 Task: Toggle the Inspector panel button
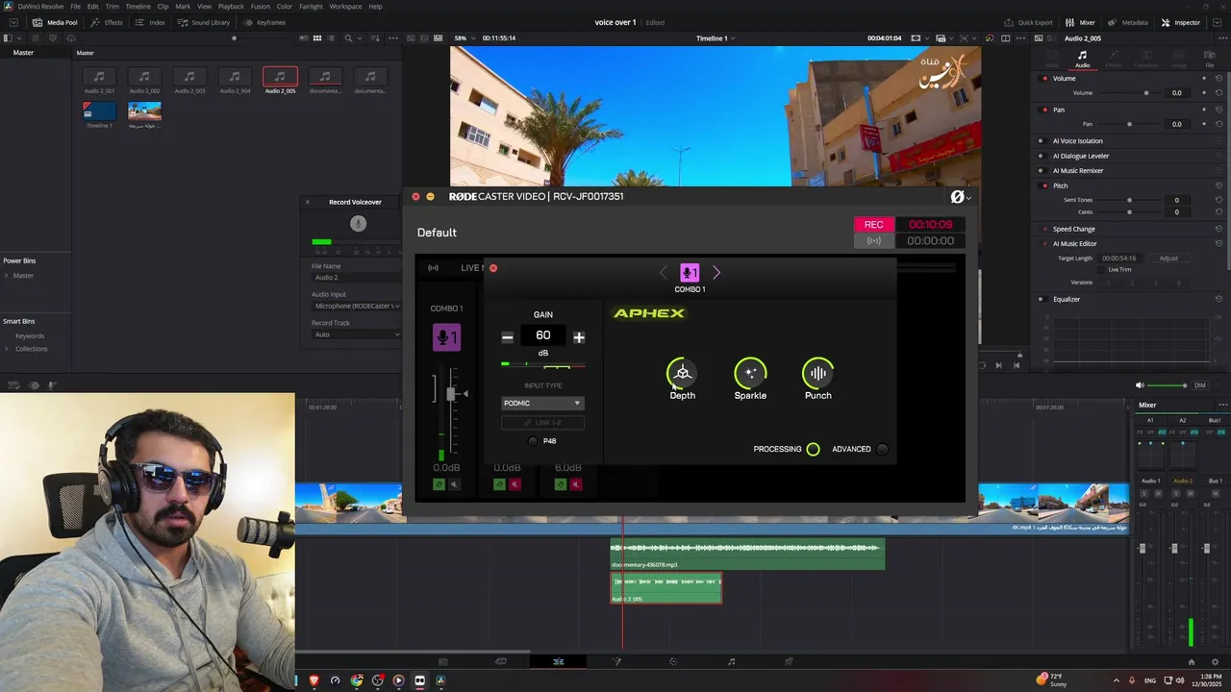click(x=1181, y=22)
